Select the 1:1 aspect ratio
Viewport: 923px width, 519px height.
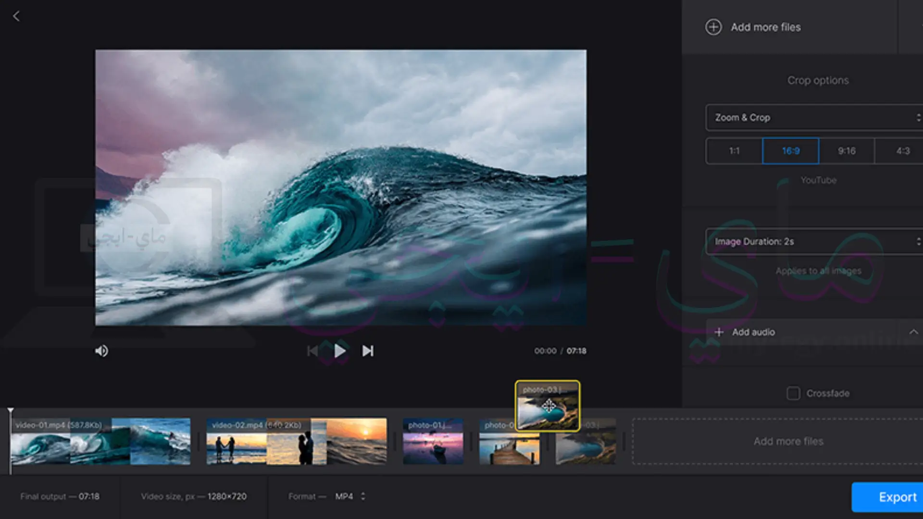[734, 151]
